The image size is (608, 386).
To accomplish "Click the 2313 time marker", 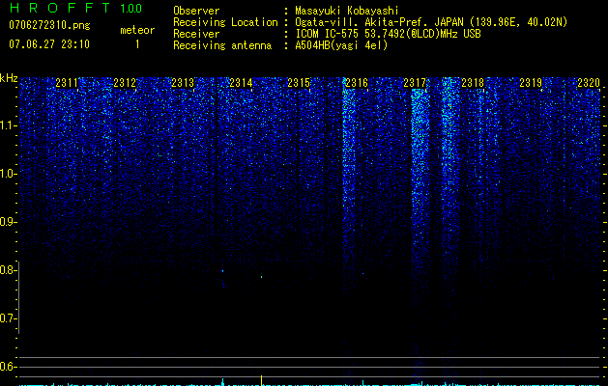I will tap(183, 82).
